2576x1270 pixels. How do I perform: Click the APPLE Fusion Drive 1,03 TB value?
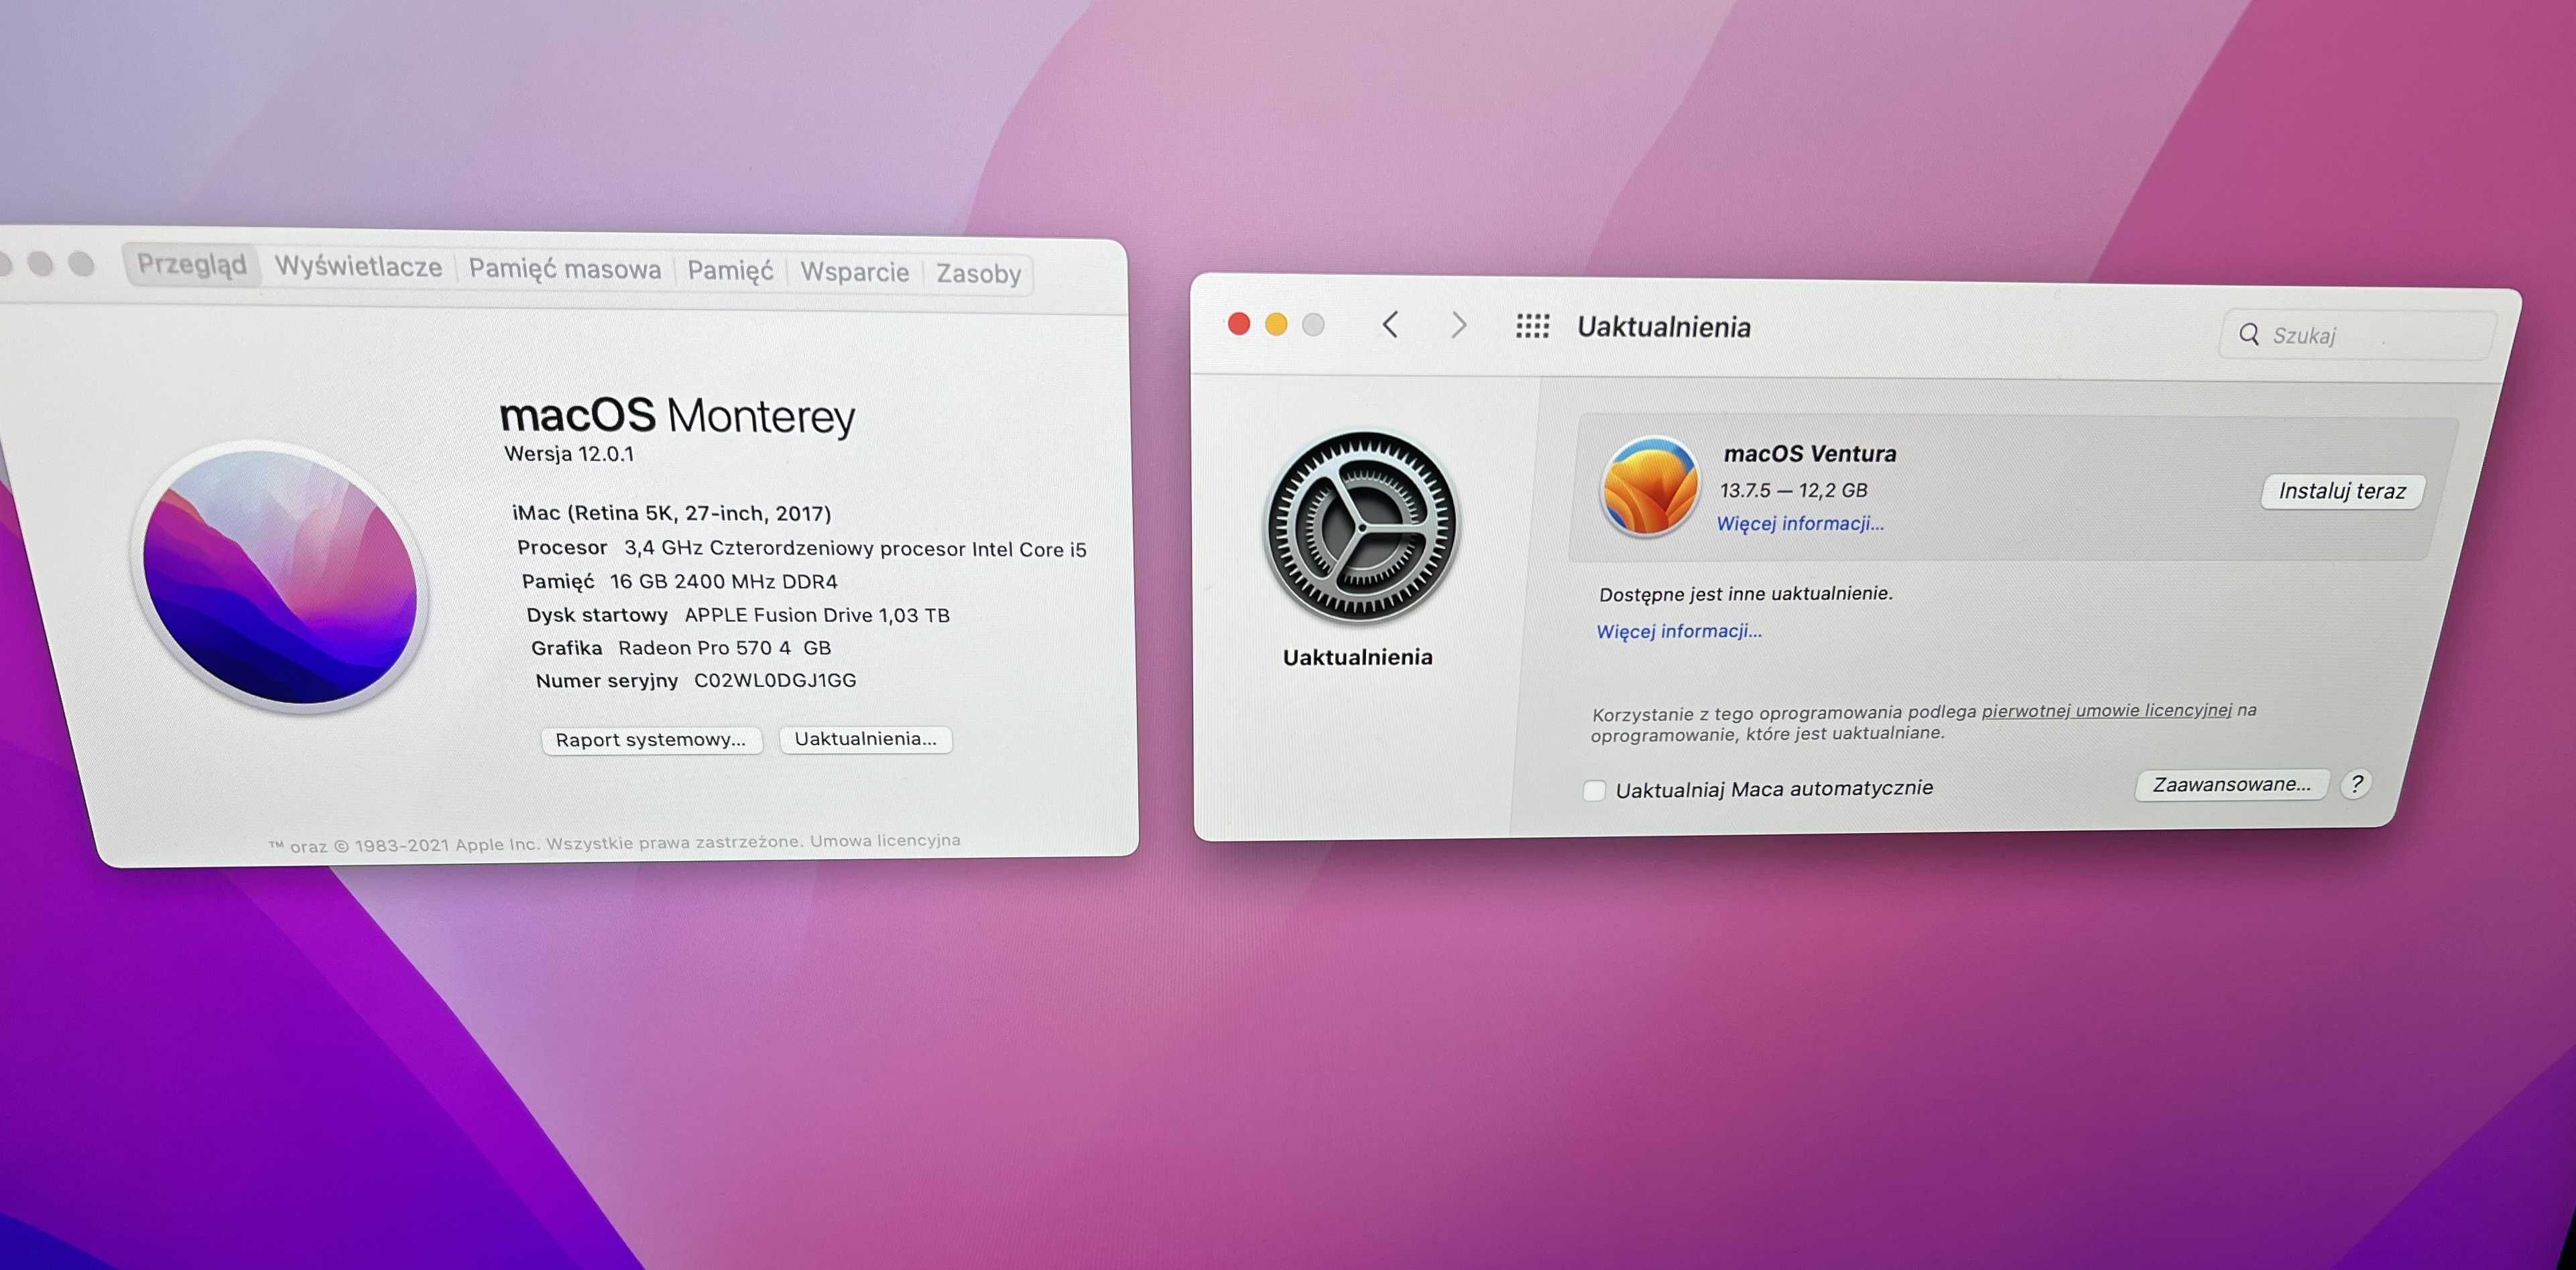coord(817,615)
